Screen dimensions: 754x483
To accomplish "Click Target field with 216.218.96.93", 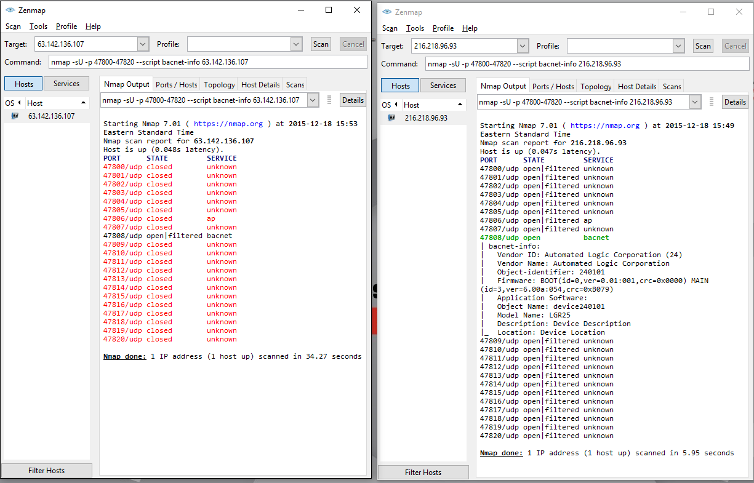I will pos(465,46).
